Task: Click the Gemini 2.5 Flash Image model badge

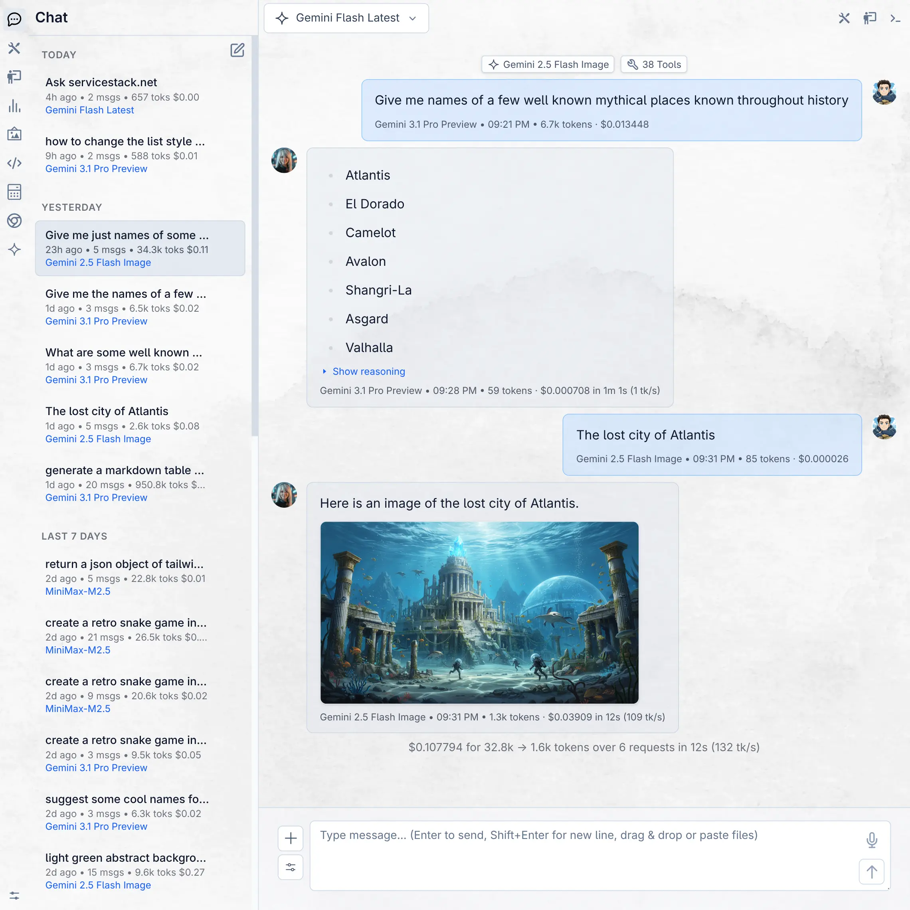Action: 548,65
